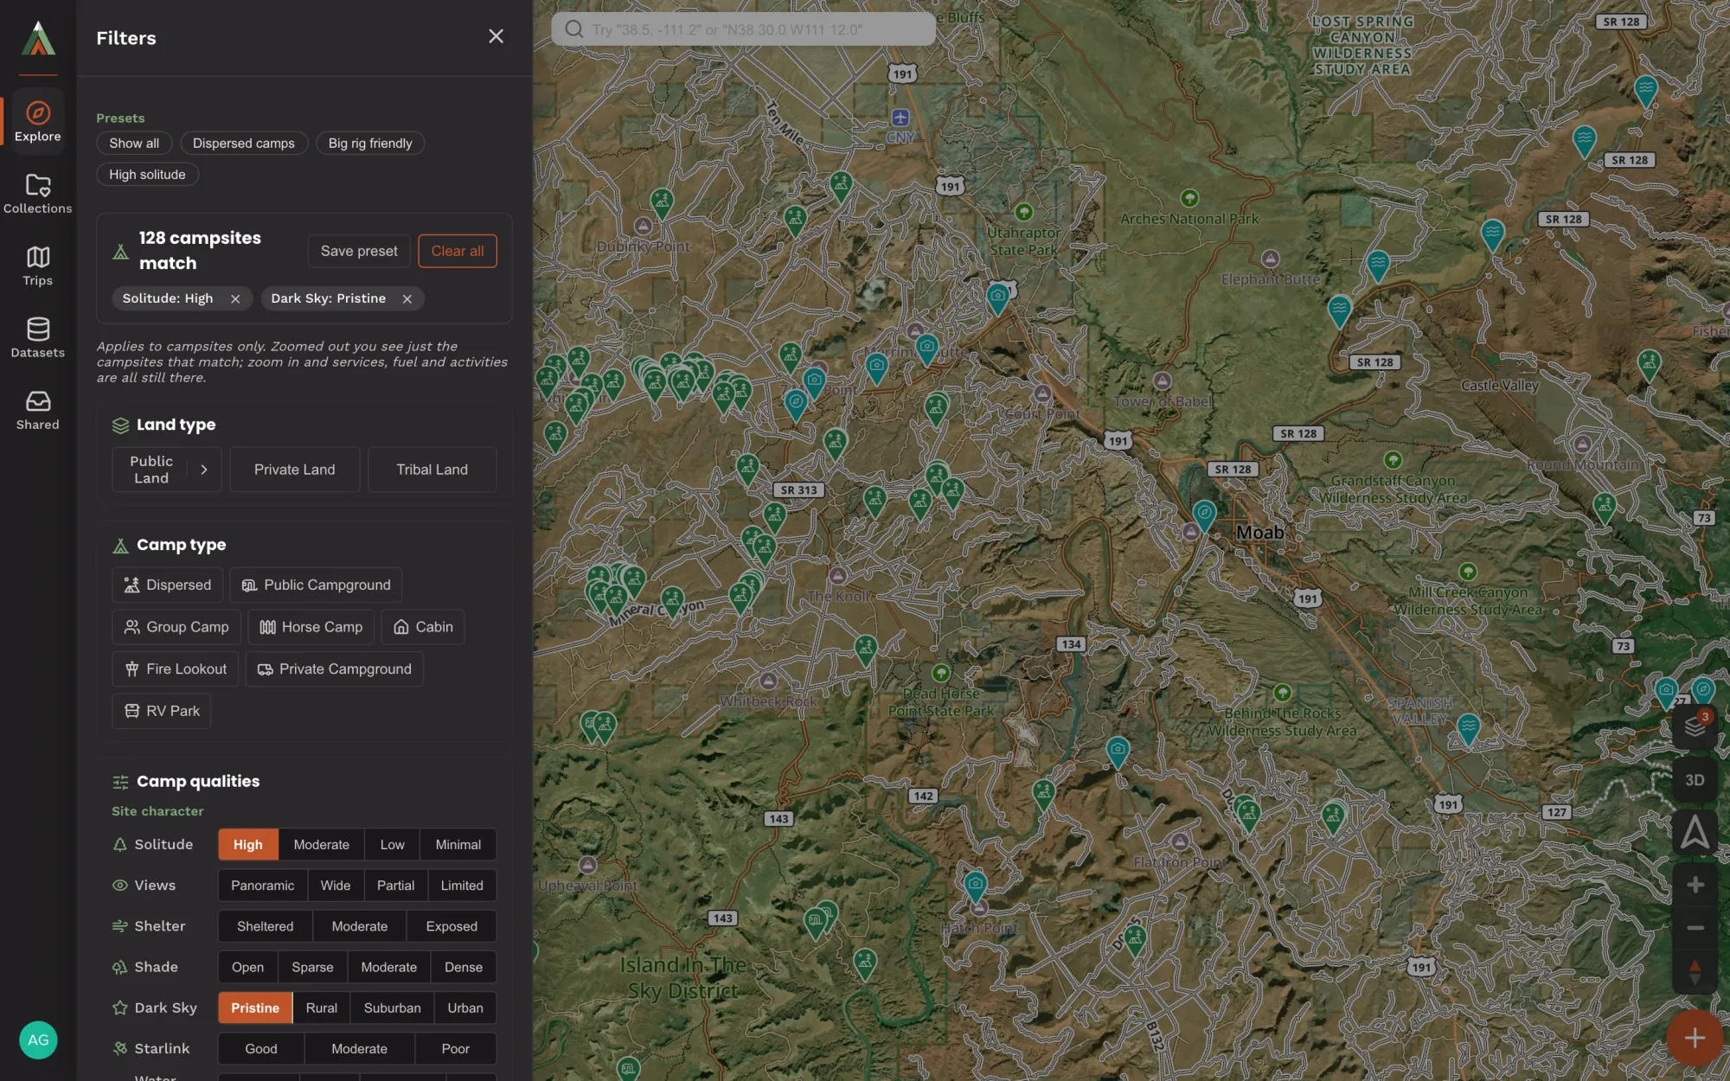Zoom in on the map
Image resolution: width=1730 pixels, height=1081 pixels.
pyautogui.click(x=1695, y=885)
